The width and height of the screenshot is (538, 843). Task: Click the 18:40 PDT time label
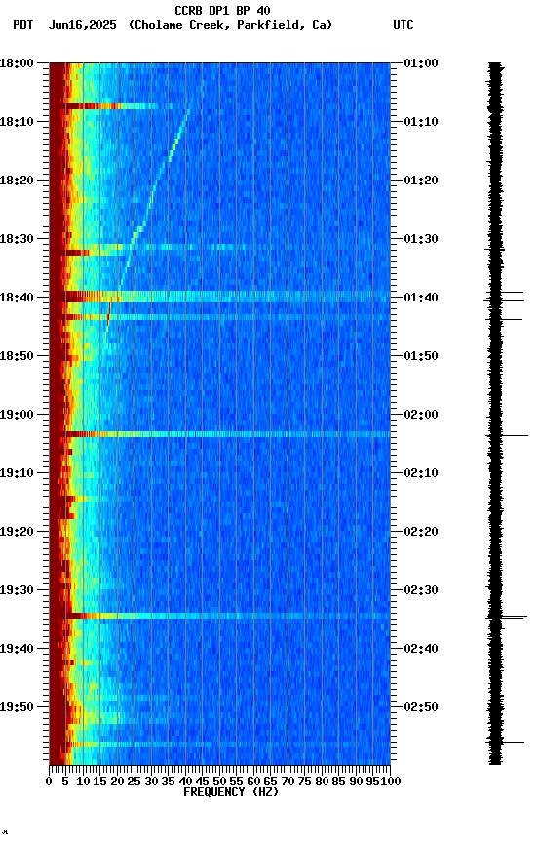pyautogui.click(x=17, y=298)
